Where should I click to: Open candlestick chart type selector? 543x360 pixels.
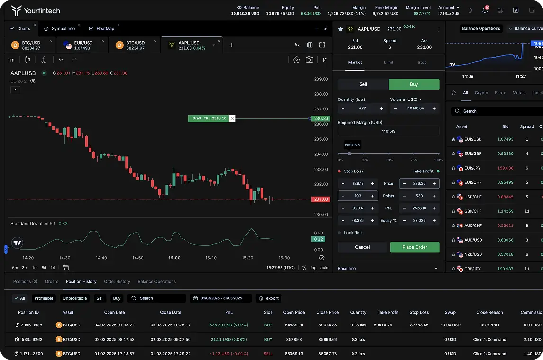click(x=27, y=60)
